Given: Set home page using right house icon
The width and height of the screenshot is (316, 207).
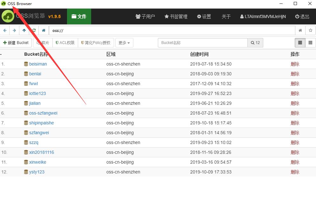Looking at the screenshot, I should click(300, 31).
